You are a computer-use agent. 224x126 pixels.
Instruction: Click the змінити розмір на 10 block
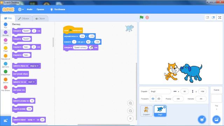(24, 101)
